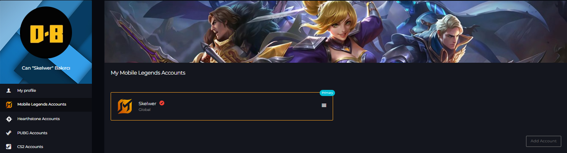Click the CS2 Steam icon
Image resolution: width=567 pixels, height=153 pixels.
click(9, 147)
